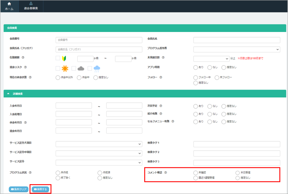Check the sunny risk checkbox
This screenshot has width=288, height=194.
[58, 68]
